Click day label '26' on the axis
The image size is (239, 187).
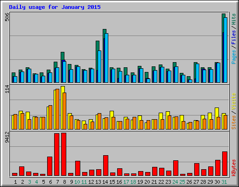[189, 182]
